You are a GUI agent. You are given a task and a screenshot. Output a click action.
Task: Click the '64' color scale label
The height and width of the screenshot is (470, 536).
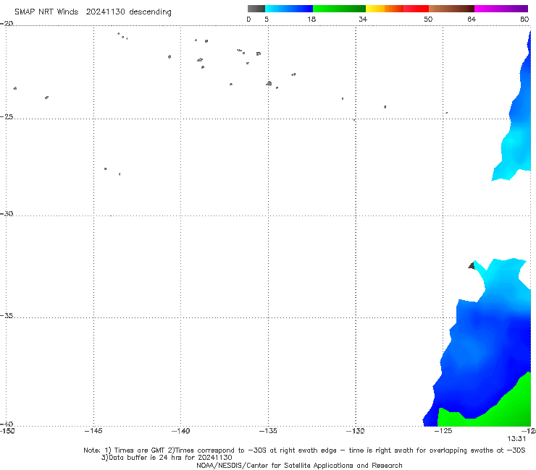[472, 19]
